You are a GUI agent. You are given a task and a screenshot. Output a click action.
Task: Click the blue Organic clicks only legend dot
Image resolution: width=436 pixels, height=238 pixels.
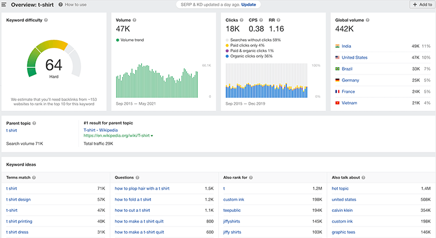click(x=227, y=55)
